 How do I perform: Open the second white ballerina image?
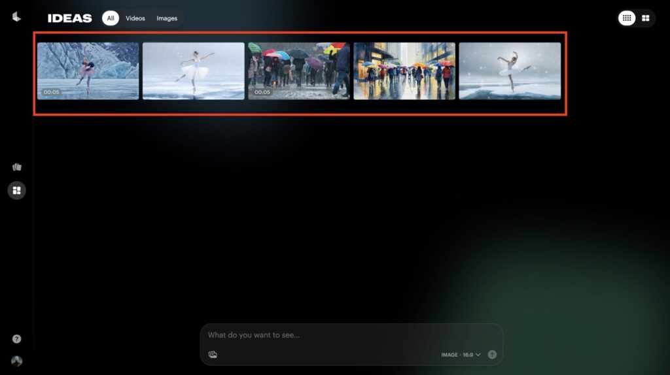[x=193, y=71]
